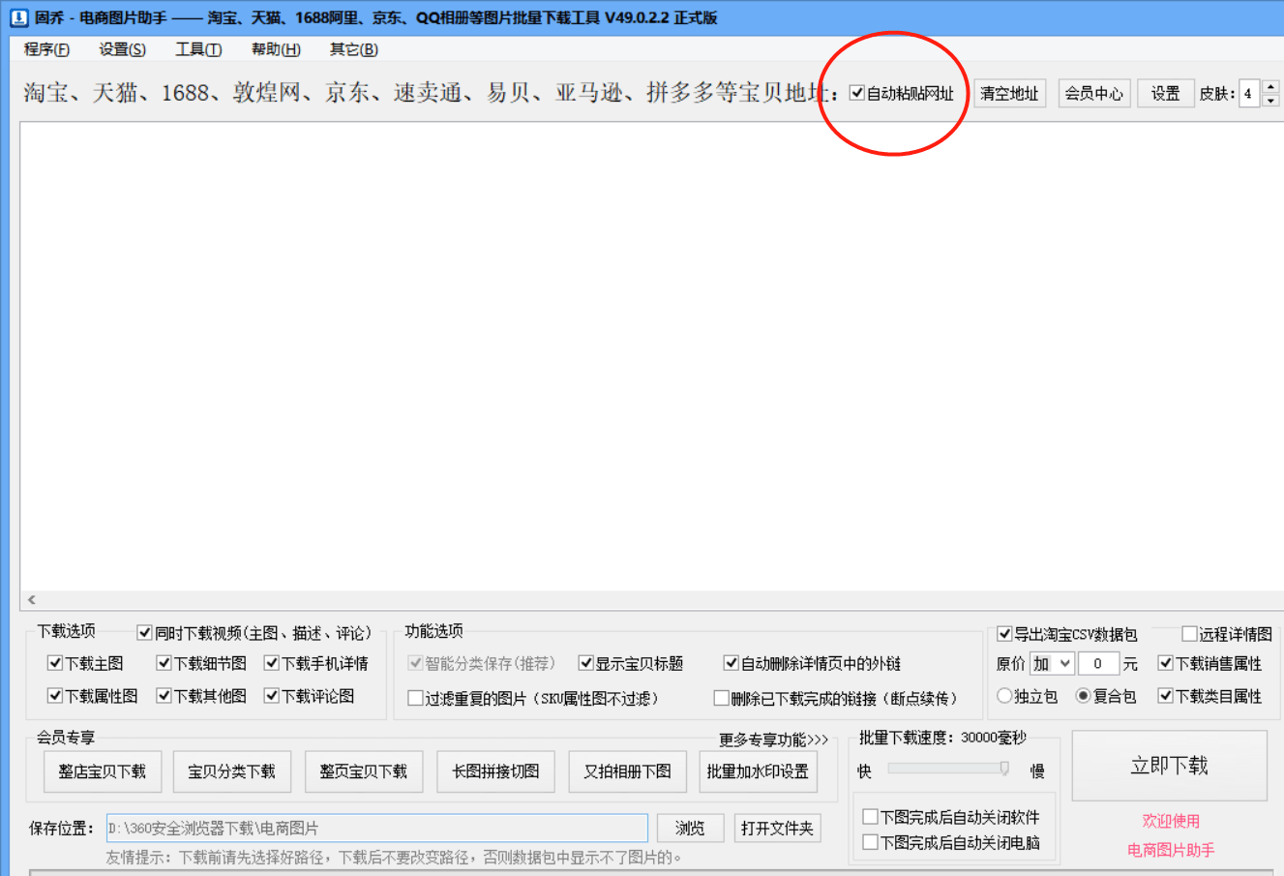Click the 设置 button beside 会员中心
1284x876 pixels.
[1165, 93]
